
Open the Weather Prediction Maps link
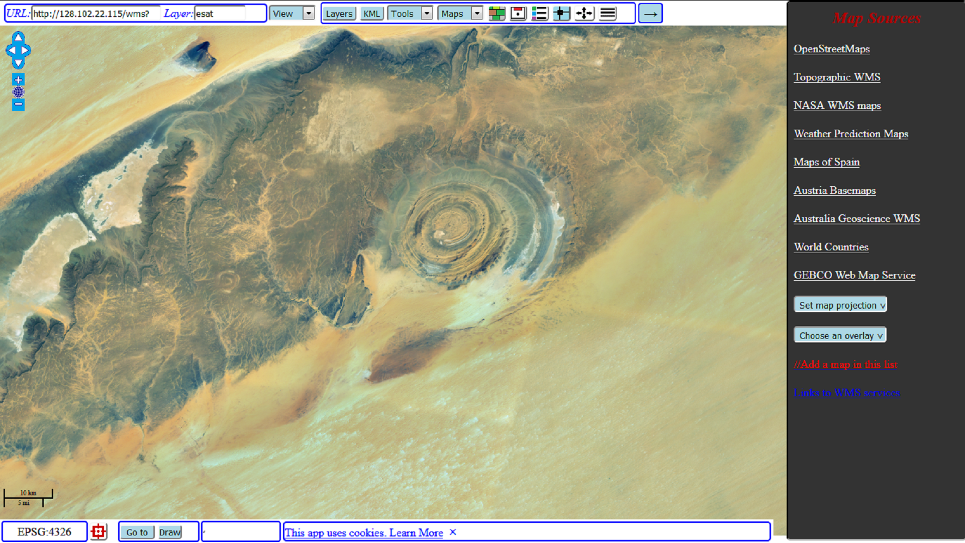tap(851, 134)
